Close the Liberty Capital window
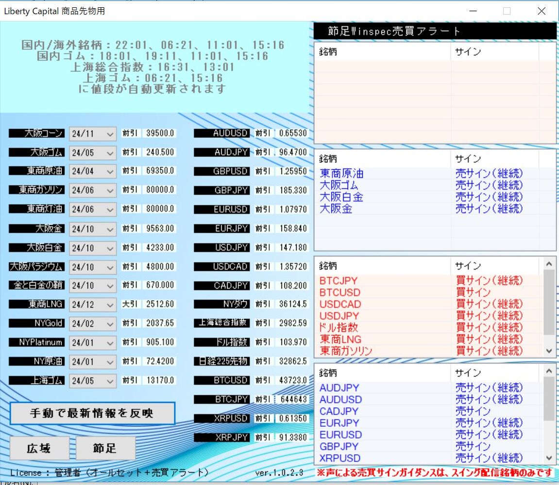559x485 pixels. coord(541,11)
